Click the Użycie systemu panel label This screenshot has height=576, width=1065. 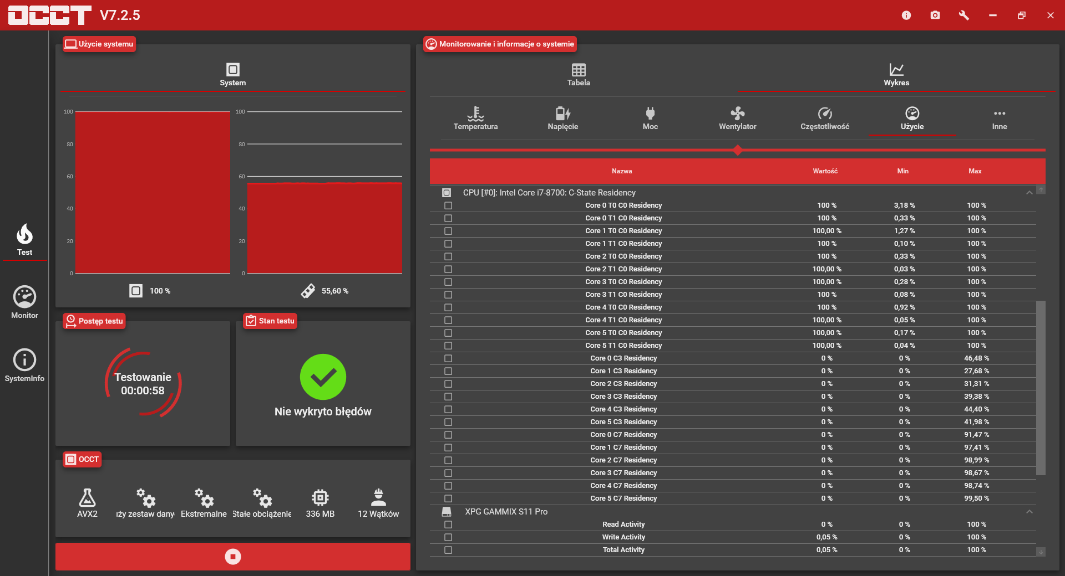pos(99,44)
